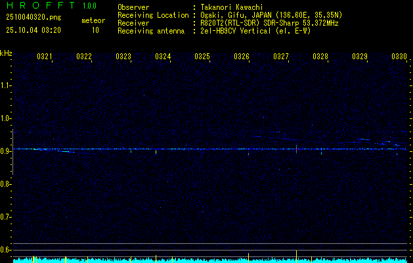Click the Receiving antenna label
413x263 pixels.
[151, 31]
